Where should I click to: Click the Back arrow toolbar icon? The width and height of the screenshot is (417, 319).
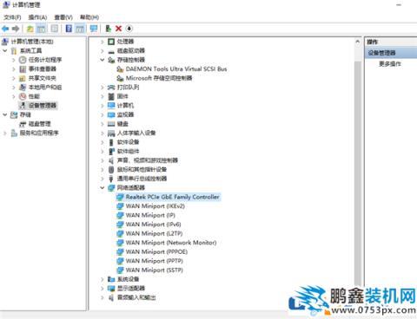tap(5, 29)
